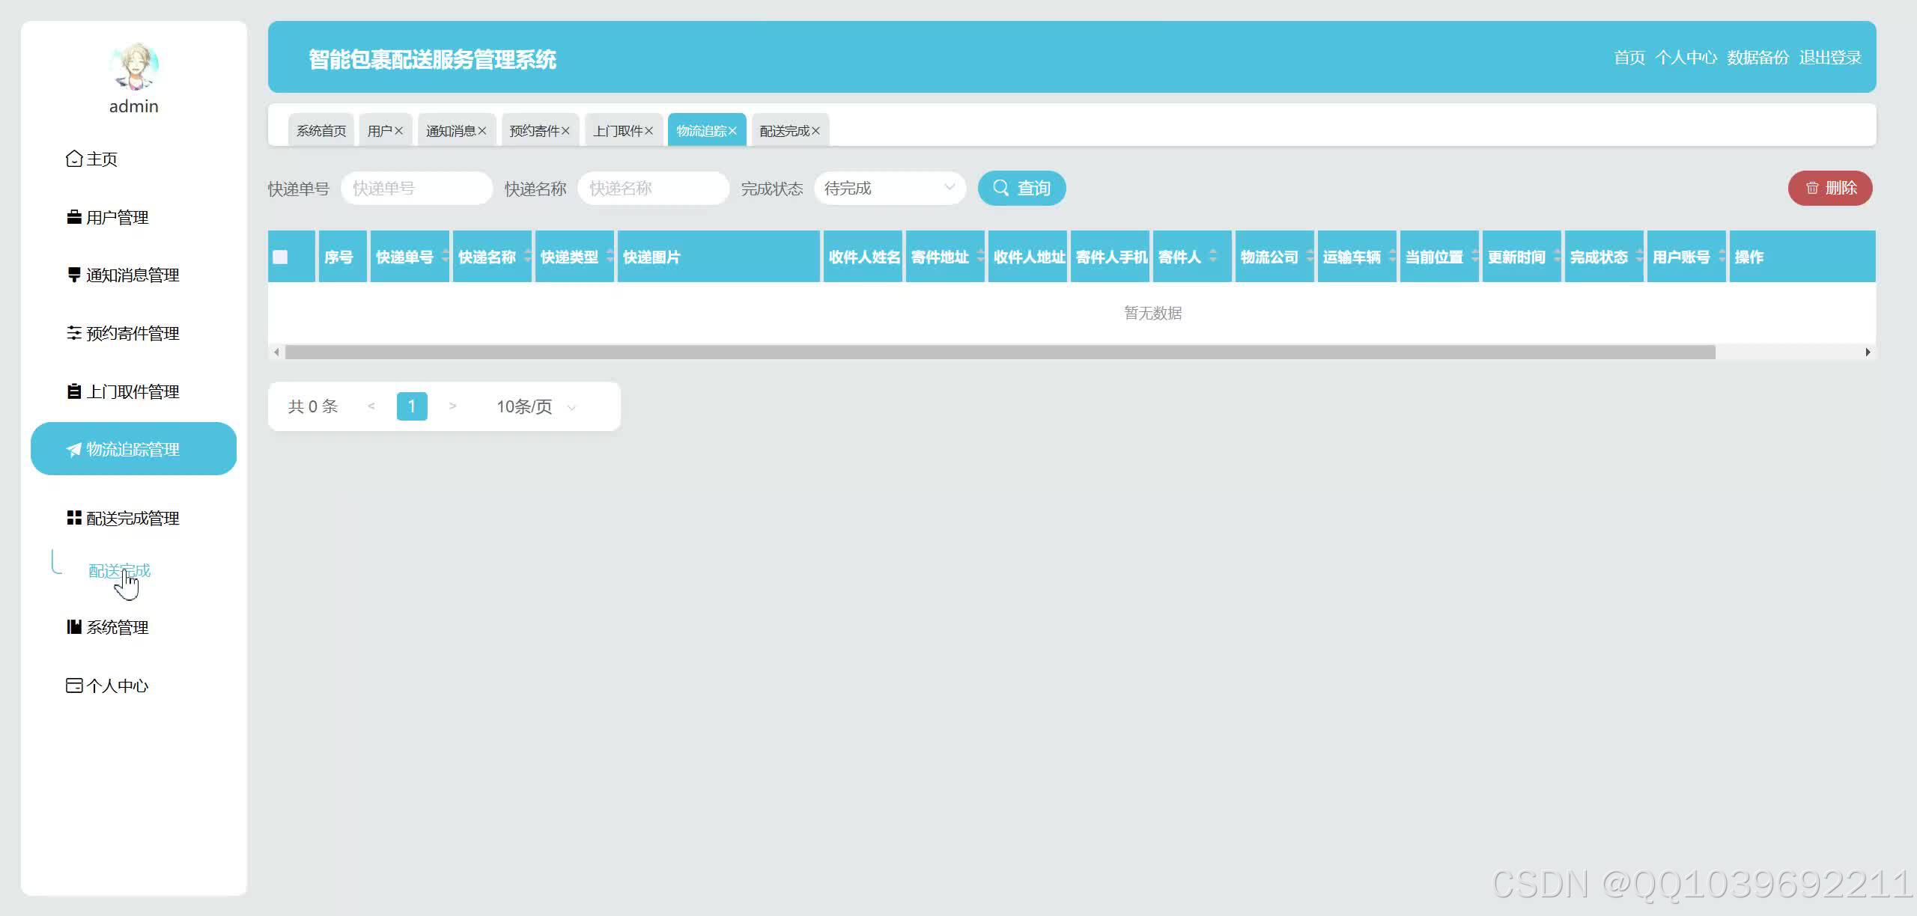Screen dimensions: 1917x916
Task: Close the 物流追踪 tab
Action: 732,131
